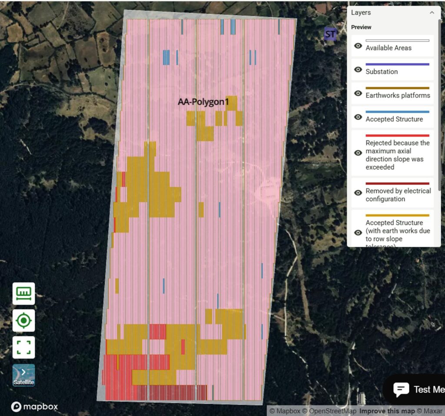Toggle visibility of Substation layer
445x416 pixels.
click(x=358, y=70)
